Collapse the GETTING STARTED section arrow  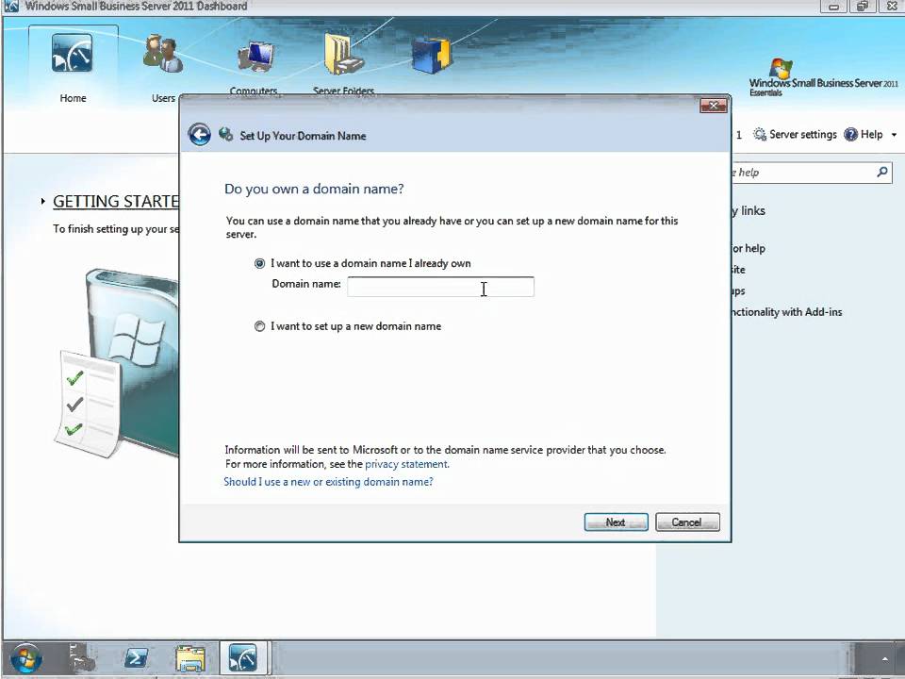click(42, 202)
